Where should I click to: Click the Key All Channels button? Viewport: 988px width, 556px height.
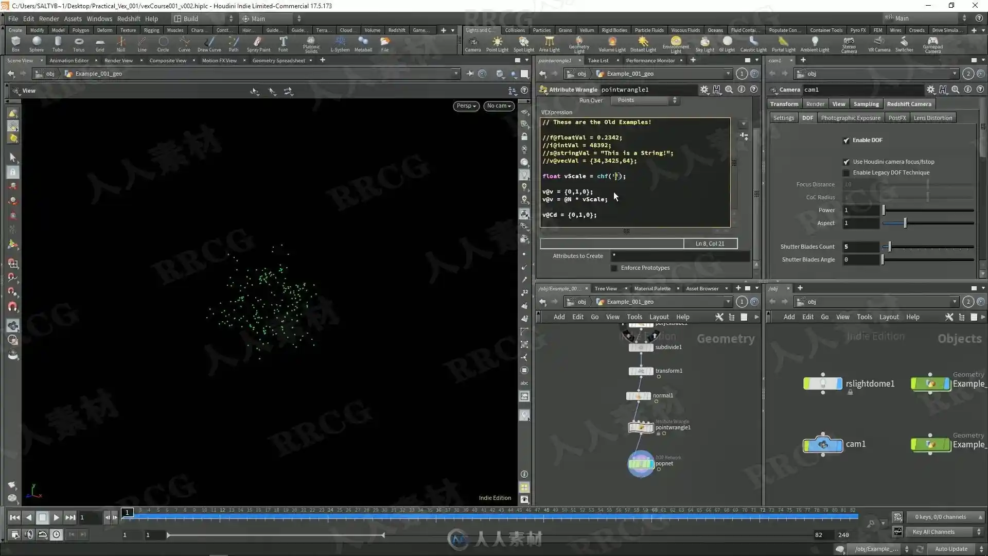tap(933, 532)
